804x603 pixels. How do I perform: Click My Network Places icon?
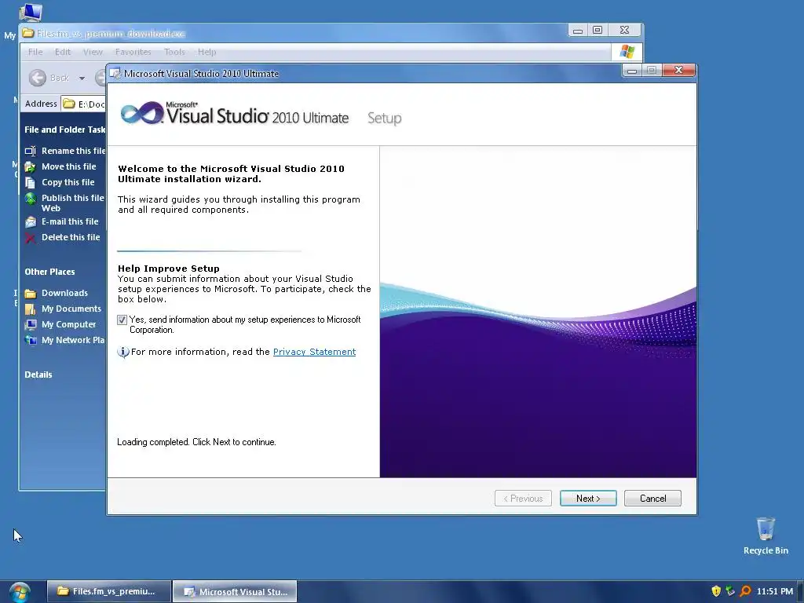[31, 341]
